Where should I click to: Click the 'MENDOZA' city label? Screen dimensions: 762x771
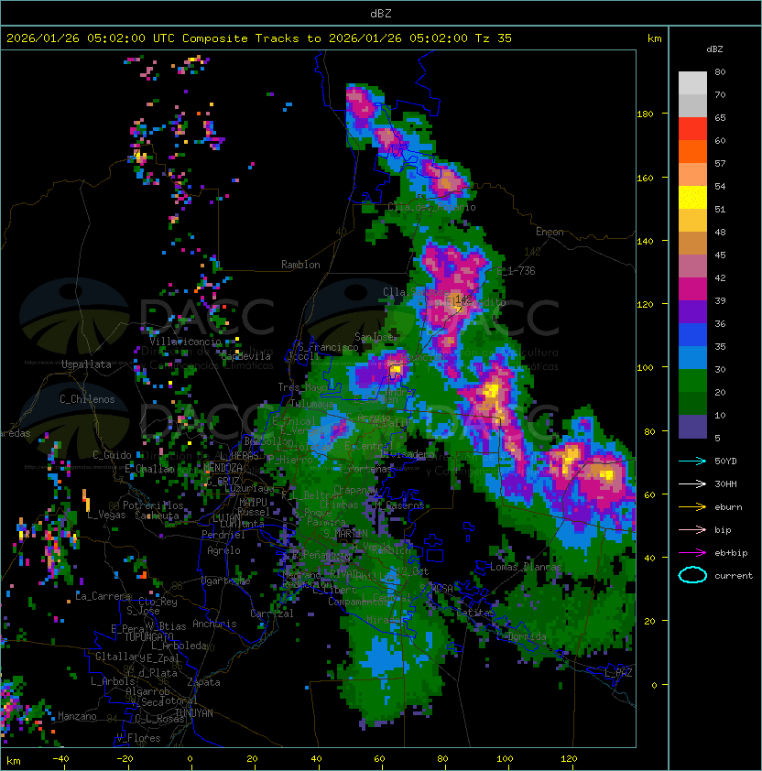[x=223, y=467]
